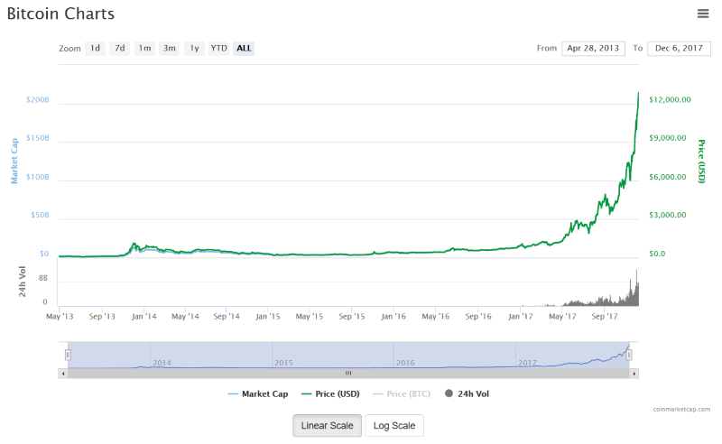Toggle Market Cap series in legend
Image resolution: width=722 pixels, height=444 pixels.
tap(258, 393)
